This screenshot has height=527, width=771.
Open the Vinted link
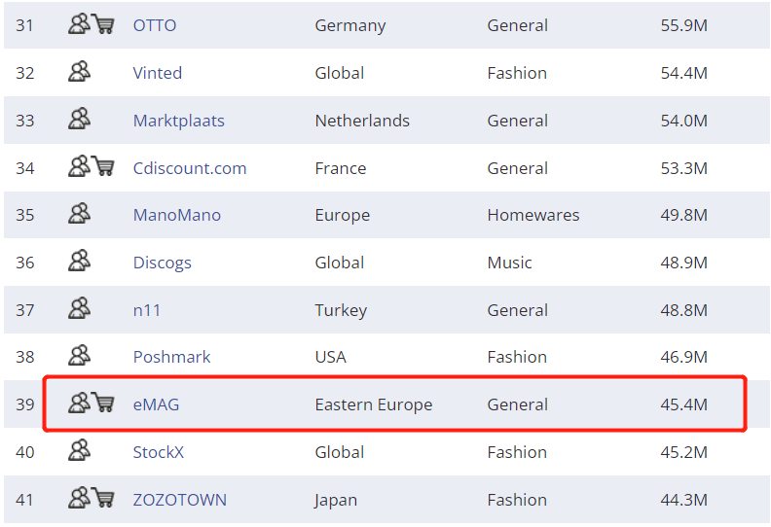coord(158,73)
